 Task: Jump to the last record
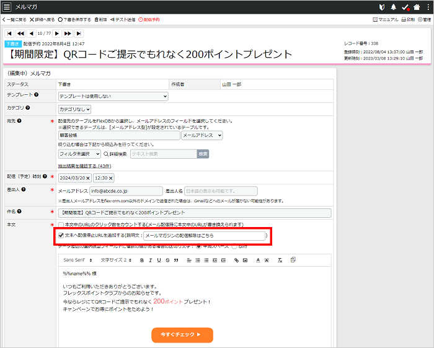click(79, 33)
